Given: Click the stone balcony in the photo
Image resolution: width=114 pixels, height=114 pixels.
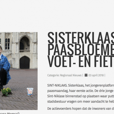Looking at the screenshot, I should point(25,51).
